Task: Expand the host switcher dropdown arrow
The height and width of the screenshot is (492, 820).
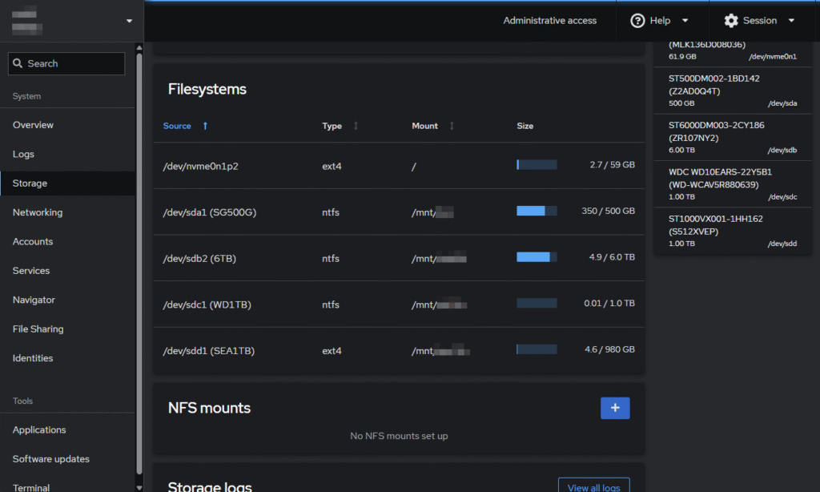Action: (130, 21)
